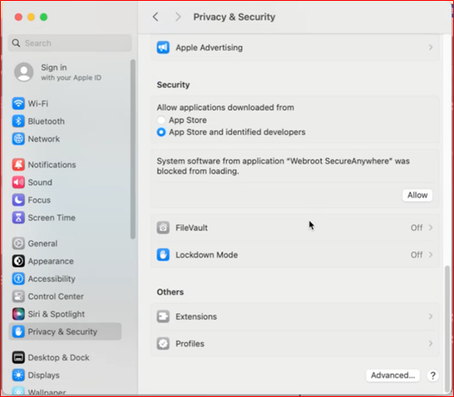Allow Webroot SecureAnywhere system software
Image resolution: width=454 pixels, height=397 pixels.
coord(417,195)
